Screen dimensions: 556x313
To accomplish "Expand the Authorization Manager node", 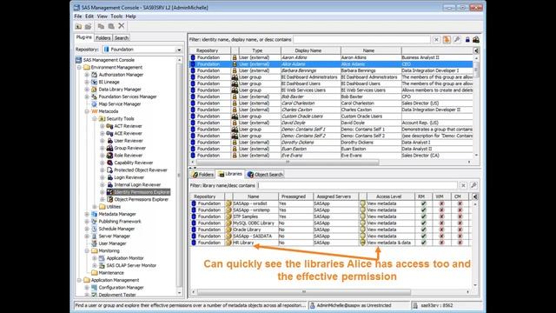I will (x=87, y=75).
